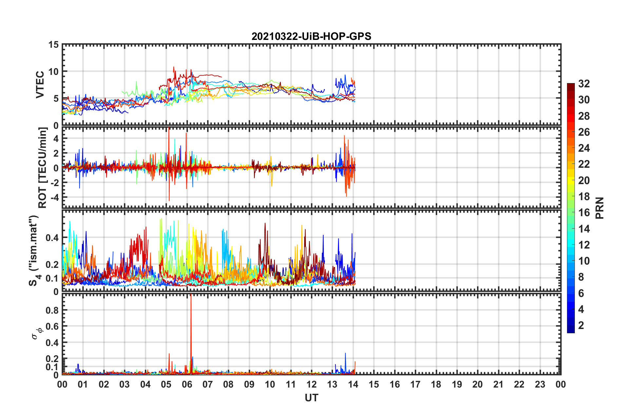The height and width of the screenshot is (416, 623).
Task: Click x-axis tick label 06
Action: coord(187,384)
